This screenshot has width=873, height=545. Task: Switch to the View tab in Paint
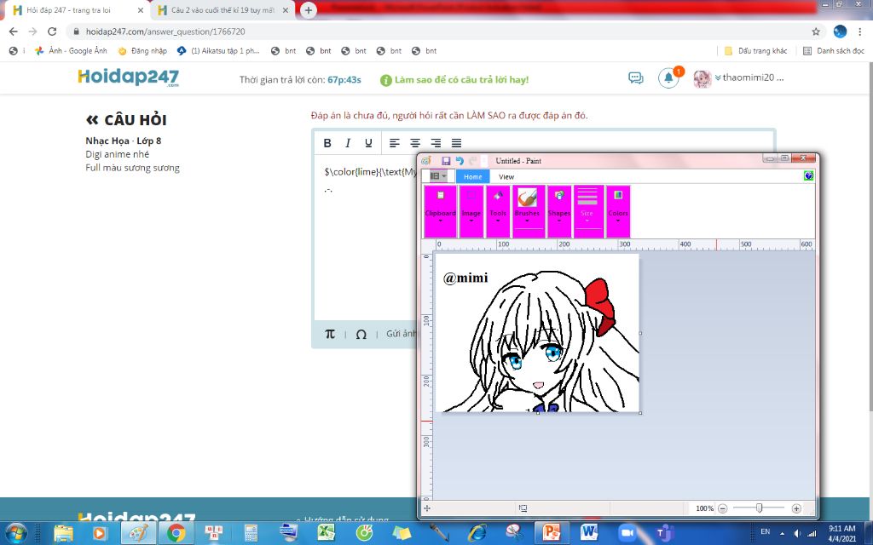click(506, 177)
